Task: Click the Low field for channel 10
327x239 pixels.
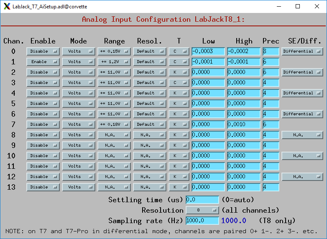Action: coord(208,156)
